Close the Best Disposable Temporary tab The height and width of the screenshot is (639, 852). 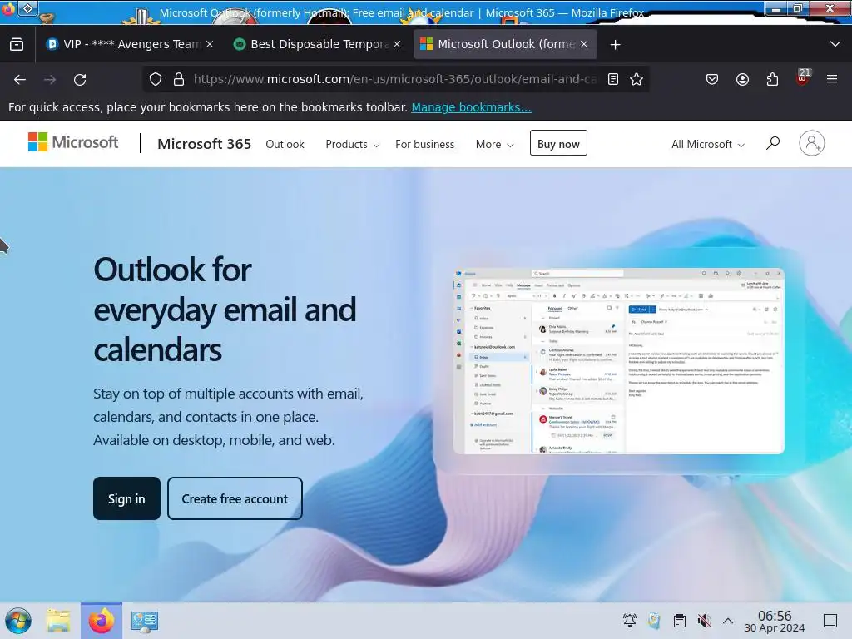(397, 44)
